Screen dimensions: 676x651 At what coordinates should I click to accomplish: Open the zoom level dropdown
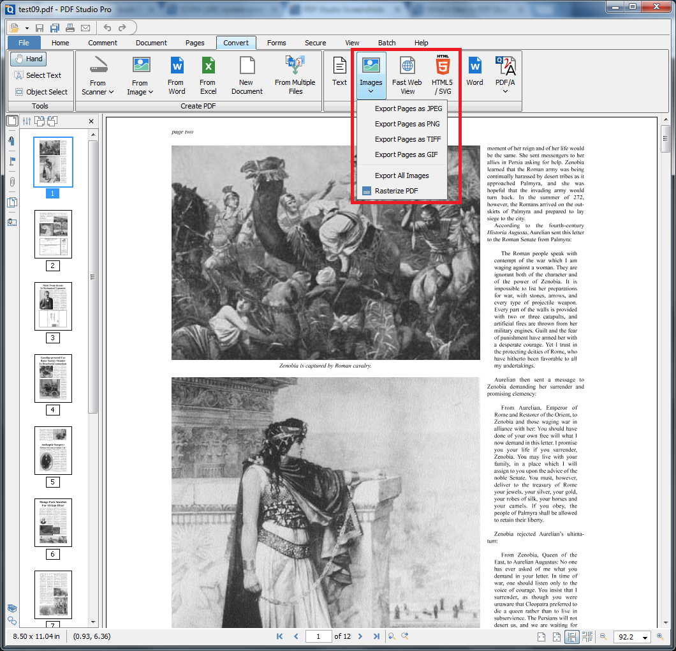coord(645,637)
